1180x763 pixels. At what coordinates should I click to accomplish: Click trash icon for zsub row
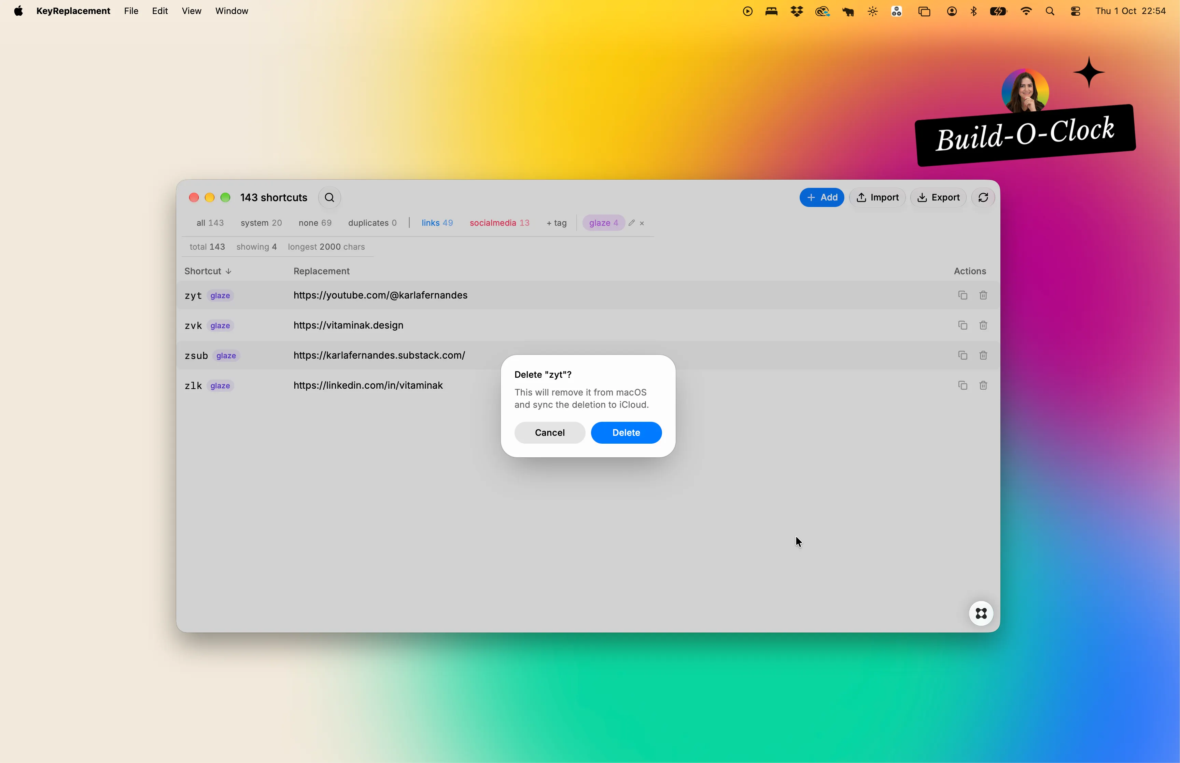pyautogui.click(x=983, y=355)
